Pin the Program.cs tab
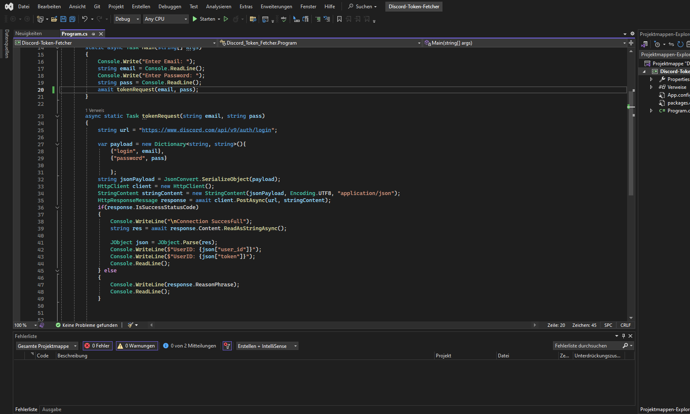This screenshot has height=414, width=690. point(94,34)
